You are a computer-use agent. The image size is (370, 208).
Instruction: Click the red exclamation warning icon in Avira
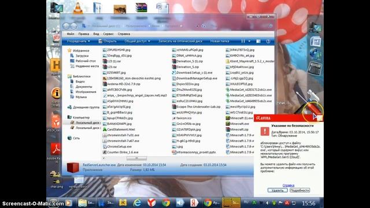tap(265, 131)
